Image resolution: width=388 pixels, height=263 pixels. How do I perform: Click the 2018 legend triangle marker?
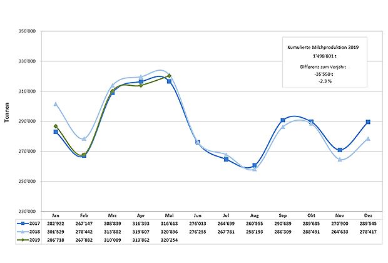(21, 230)
